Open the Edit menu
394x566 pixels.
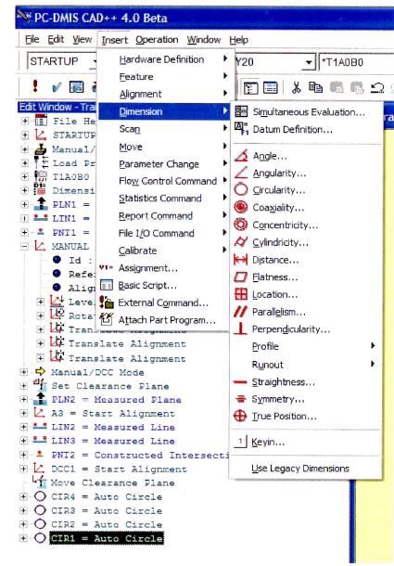click(56, 39)
